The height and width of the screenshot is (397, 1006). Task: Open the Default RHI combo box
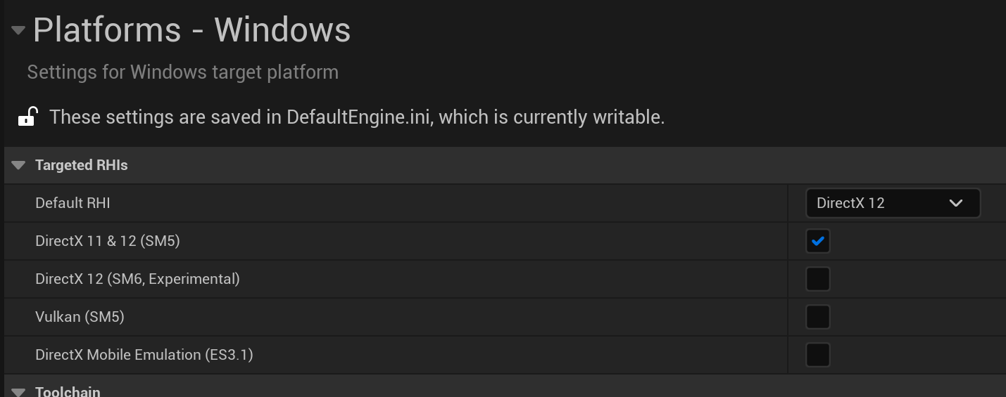(x=892, y=203)
